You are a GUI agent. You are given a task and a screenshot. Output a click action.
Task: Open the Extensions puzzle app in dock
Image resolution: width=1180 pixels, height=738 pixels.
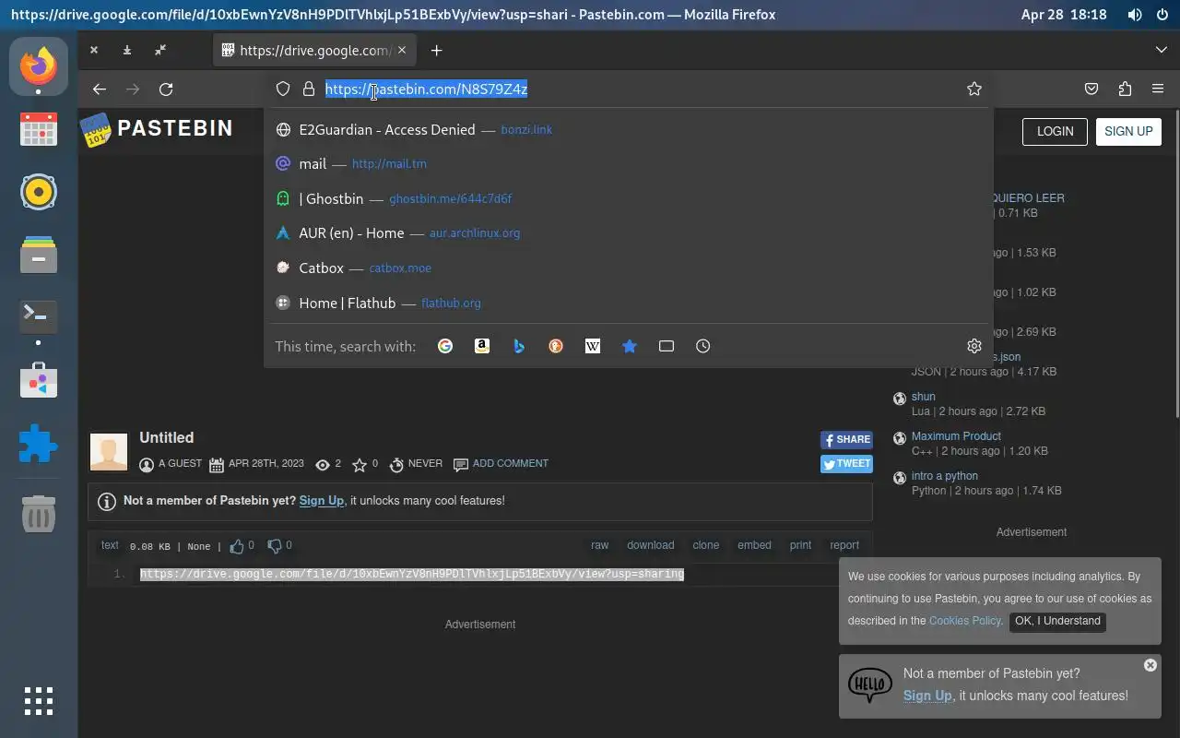tap(39, 443)
